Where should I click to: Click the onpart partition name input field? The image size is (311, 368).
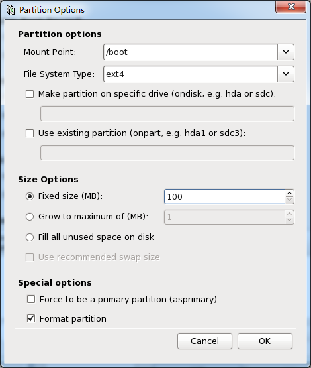tap(167, 153)
